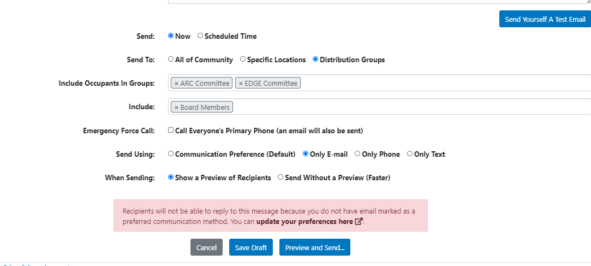The height and width of the screenshot is (266, 591).
Task: Remove EDGE Committee tag with its ×
Action: tap(241, 84)
